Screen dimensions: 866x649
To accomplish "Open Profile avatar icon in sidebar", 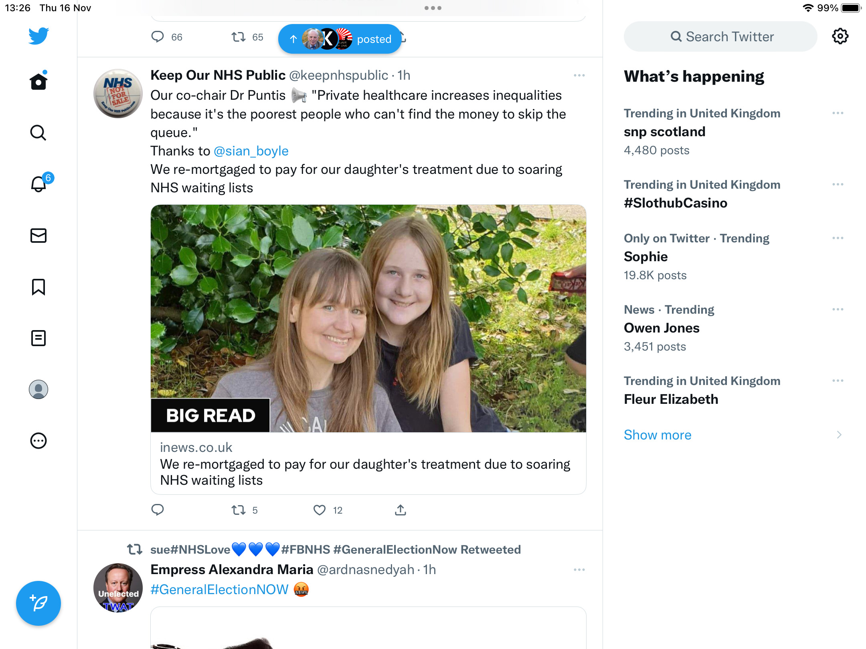I will [x=38, y=389].
